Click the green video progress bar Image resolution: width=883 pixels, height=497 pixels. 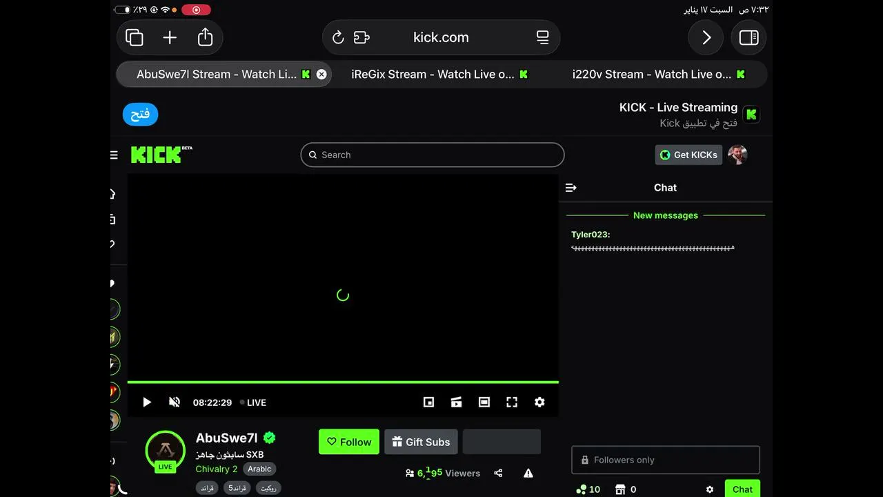click(343, 382)
